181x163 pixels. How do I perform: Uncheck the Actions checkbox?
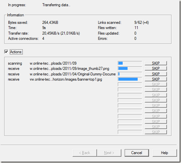pyautogui.click(x=6, y=52)
